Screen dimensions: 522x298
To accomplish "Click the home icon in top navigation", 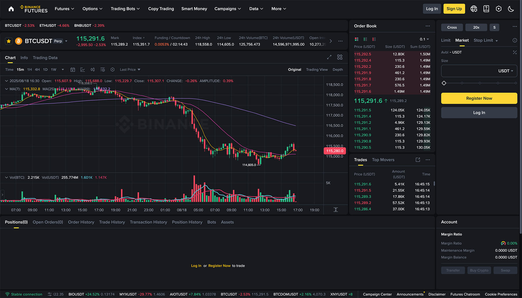I will click(x=11, y=9).
